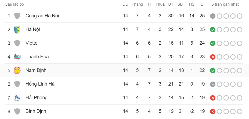Screen dimensions: 249x119
Task: Click the Hồng Lĩnh Hà… table row name
Action: tap(42, 84)
